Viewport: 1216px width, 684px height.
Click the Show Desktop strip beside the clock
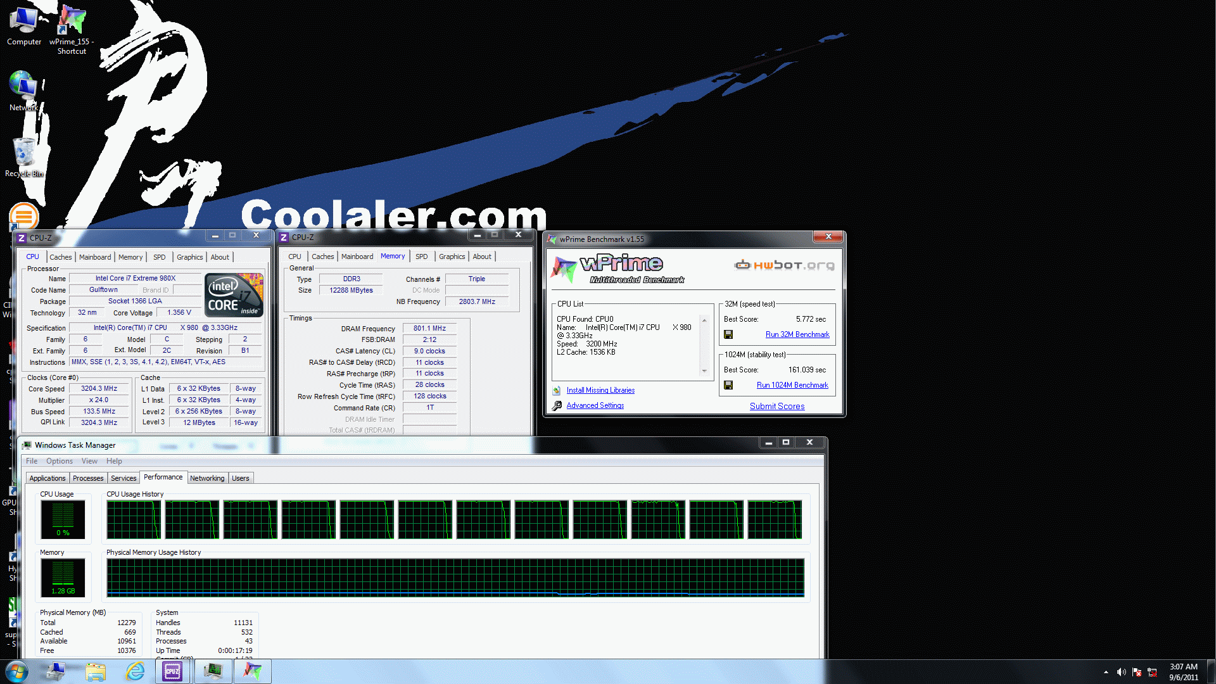tap(1211, 671)
